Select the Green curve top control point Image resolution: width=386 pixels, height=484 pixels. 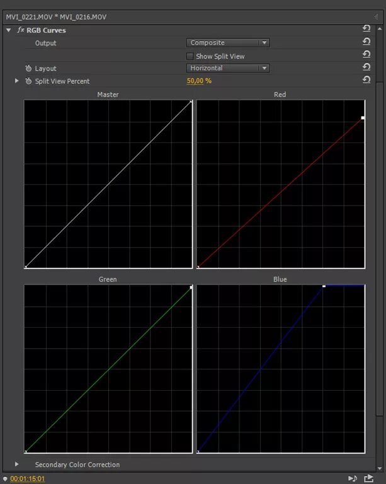tap(191, 287)
